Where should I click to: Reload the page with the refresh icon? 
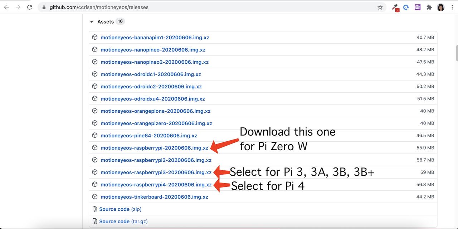30,7
